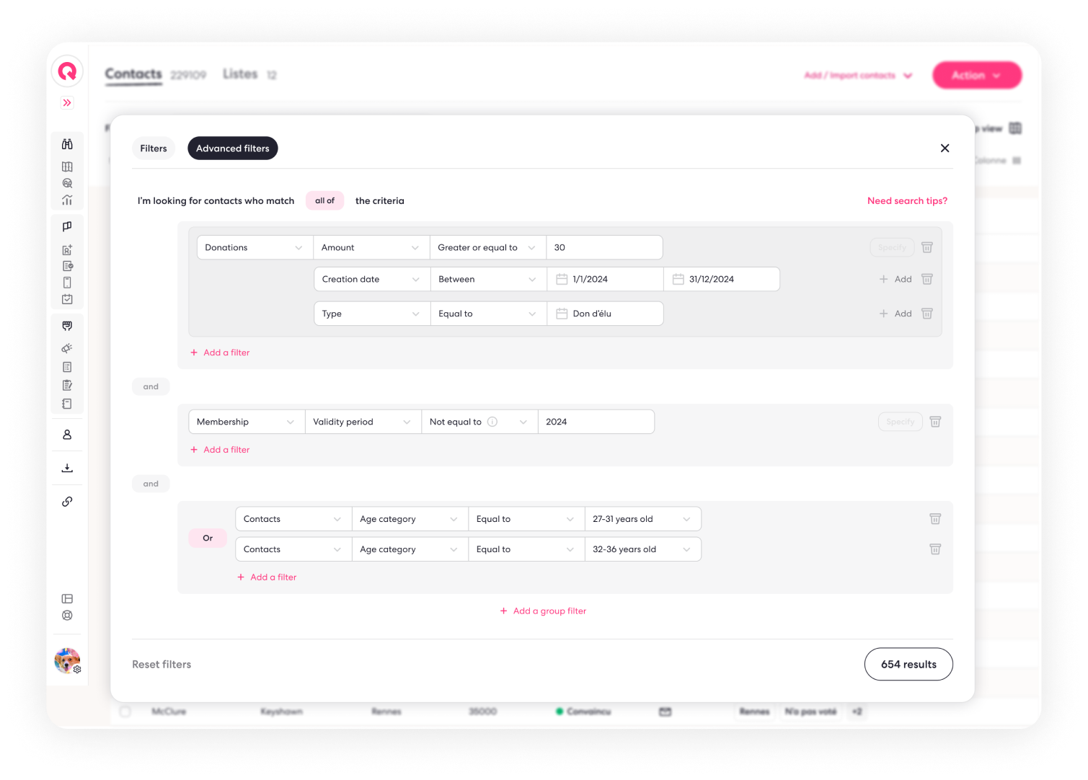Image resolution: width=1088 pixels, height=780 pixels.
Task: Click 'Add a filter' under Membership group
Action: 220,450
